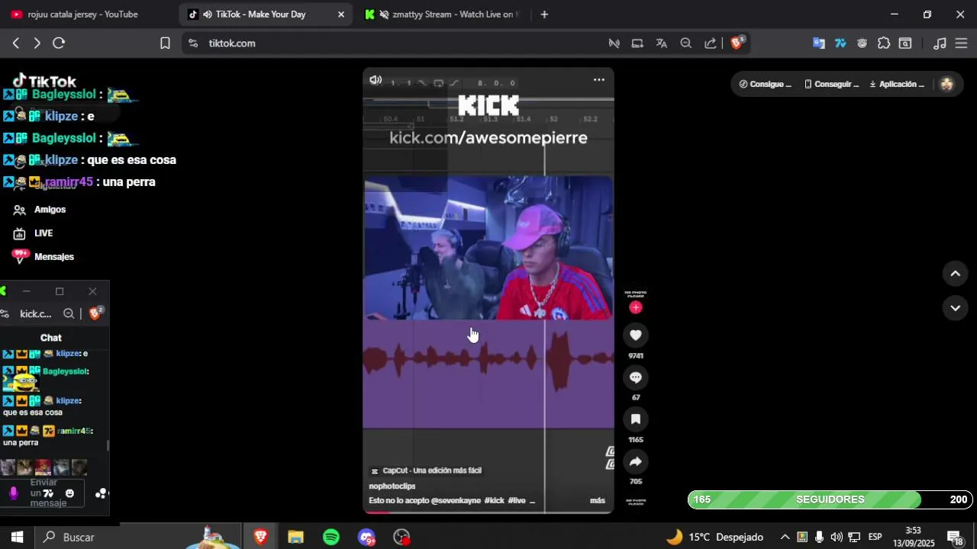Like the TikTok video with heart icon
The height and width of the screenshot is (549, 977).
coord(635,335)
